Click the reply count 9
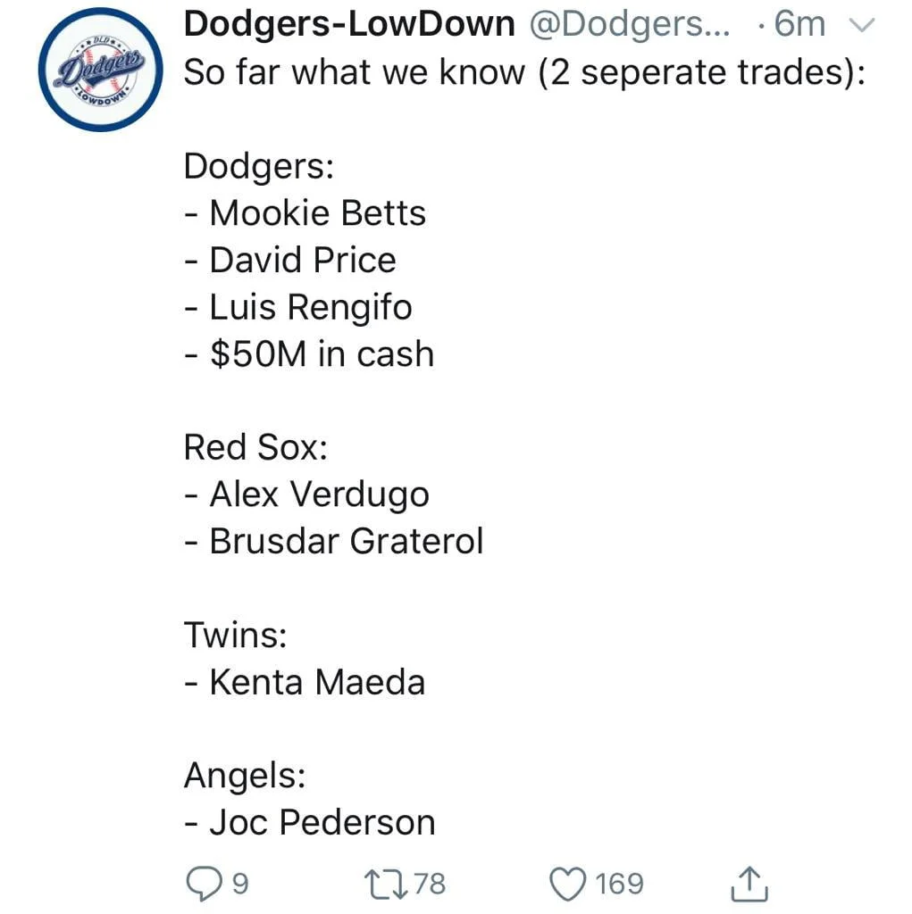The width and height of the screenshot is (912, 914). [239, 884]
